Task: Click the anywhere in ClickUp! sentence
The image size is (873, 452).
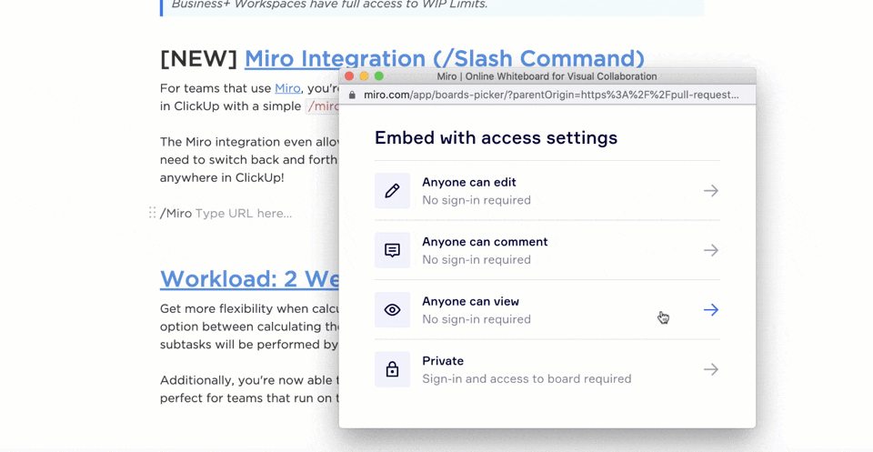Action: (x=222, y=177)
